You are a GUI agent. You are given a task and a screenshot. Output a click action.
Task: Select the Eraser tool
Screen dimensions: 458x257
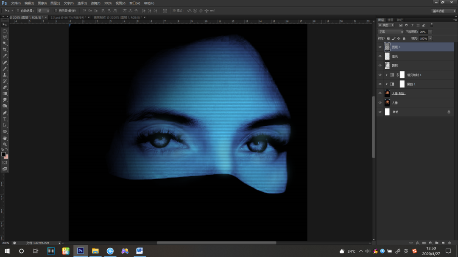[5, 87]
